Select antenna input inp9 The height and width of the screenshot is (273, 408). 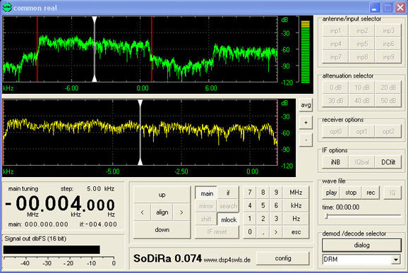click(388, 56)
